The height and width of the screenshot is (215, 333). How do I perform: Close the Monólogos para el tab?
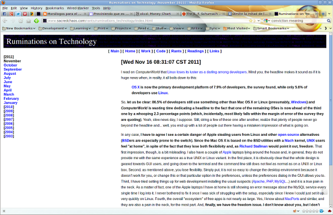click(85, 14)
